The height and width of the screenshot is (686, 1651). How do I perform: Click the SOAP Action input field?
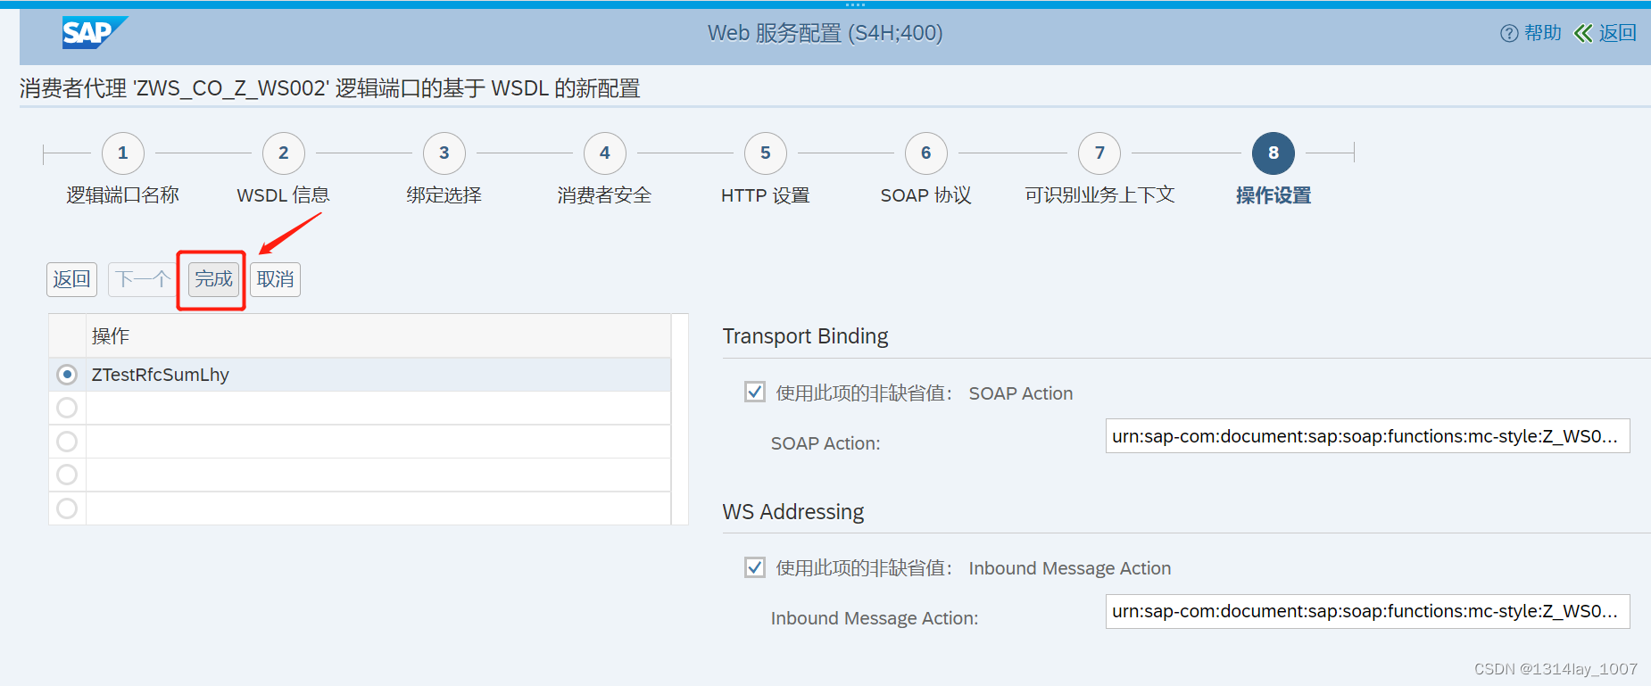pyautogui.click(x=1367, y=436)
